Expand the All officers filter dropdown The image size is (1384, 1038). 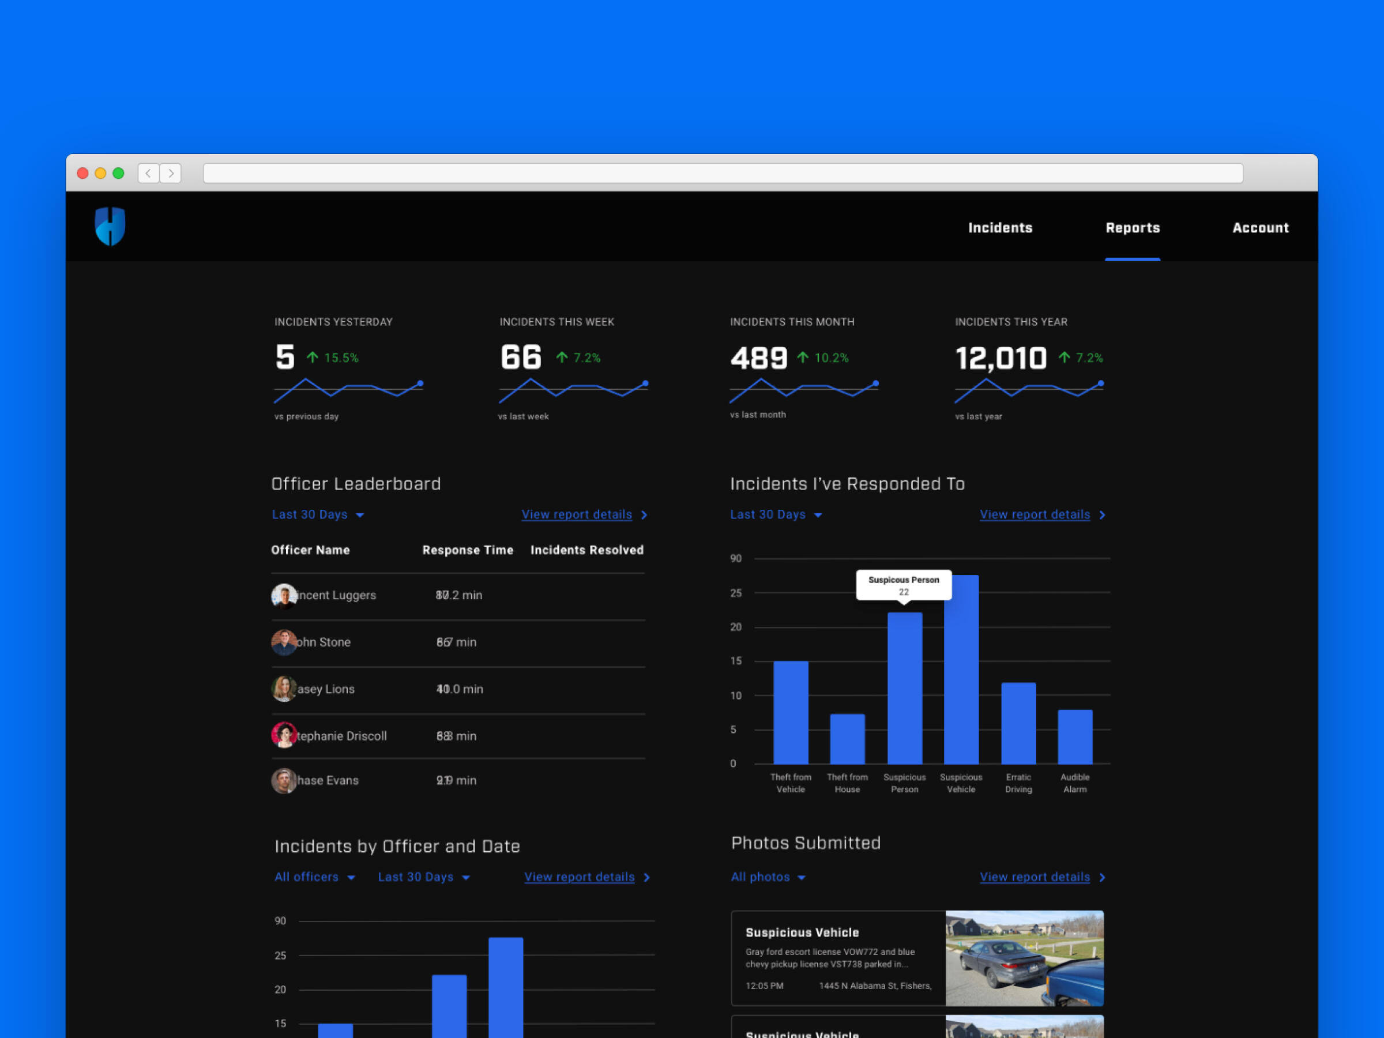tap(315, 877)
